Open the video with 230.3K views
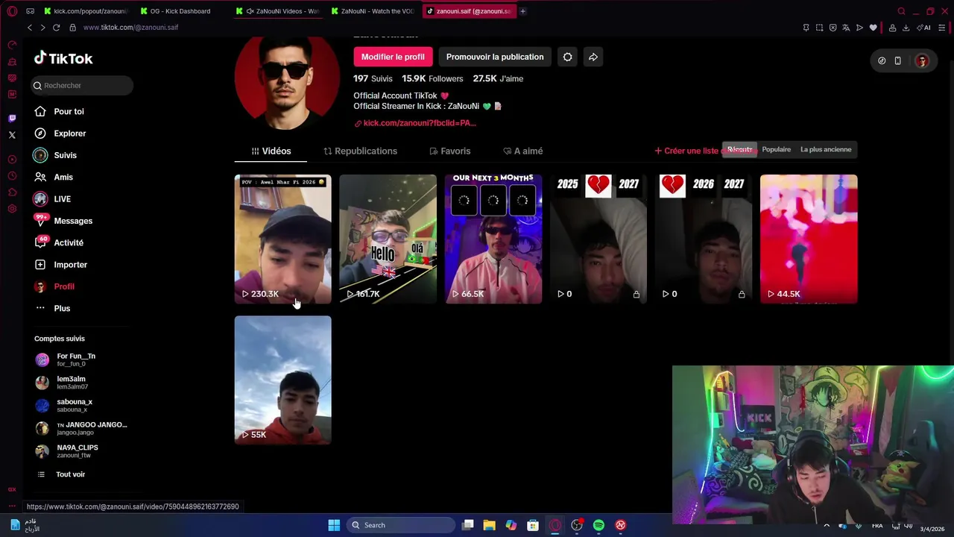Viewport: 954px width, 537px height. click(x=282, y=239)
